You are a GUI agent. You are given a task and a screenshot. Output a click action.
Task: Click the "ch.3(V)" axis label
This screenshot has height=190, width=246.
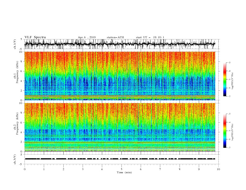coord(15,159)
